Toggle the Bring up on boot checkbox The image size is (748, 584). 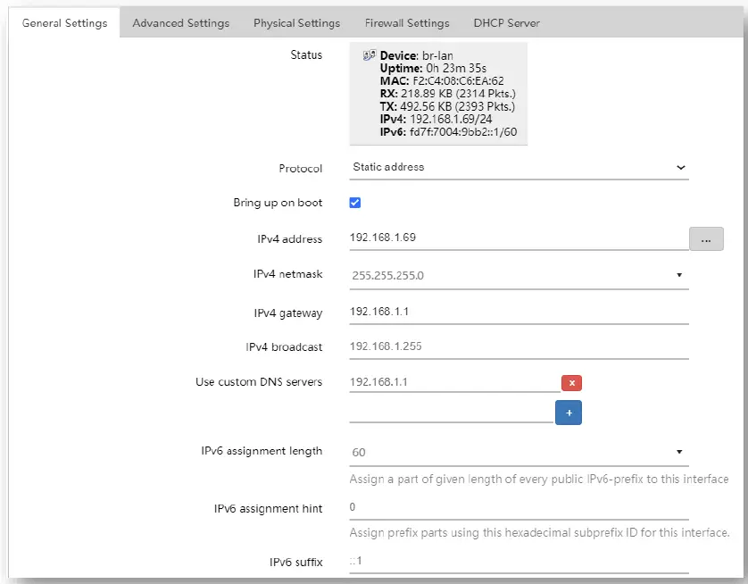pyautogui.click(x=355, y=203)
